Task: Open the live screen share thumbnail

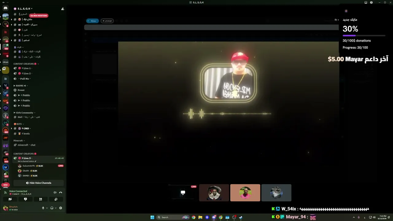Action: 183,193
